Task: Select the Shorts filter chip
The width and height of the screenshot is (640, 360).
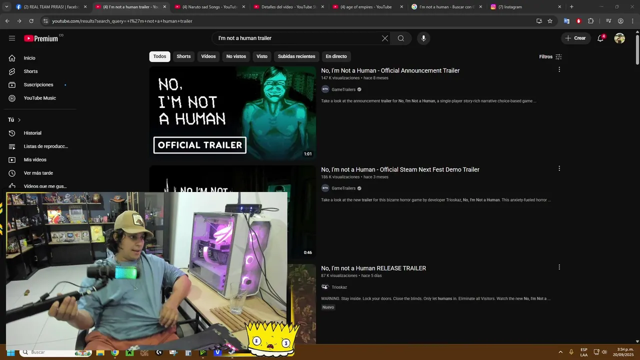Action: (183, 56)
